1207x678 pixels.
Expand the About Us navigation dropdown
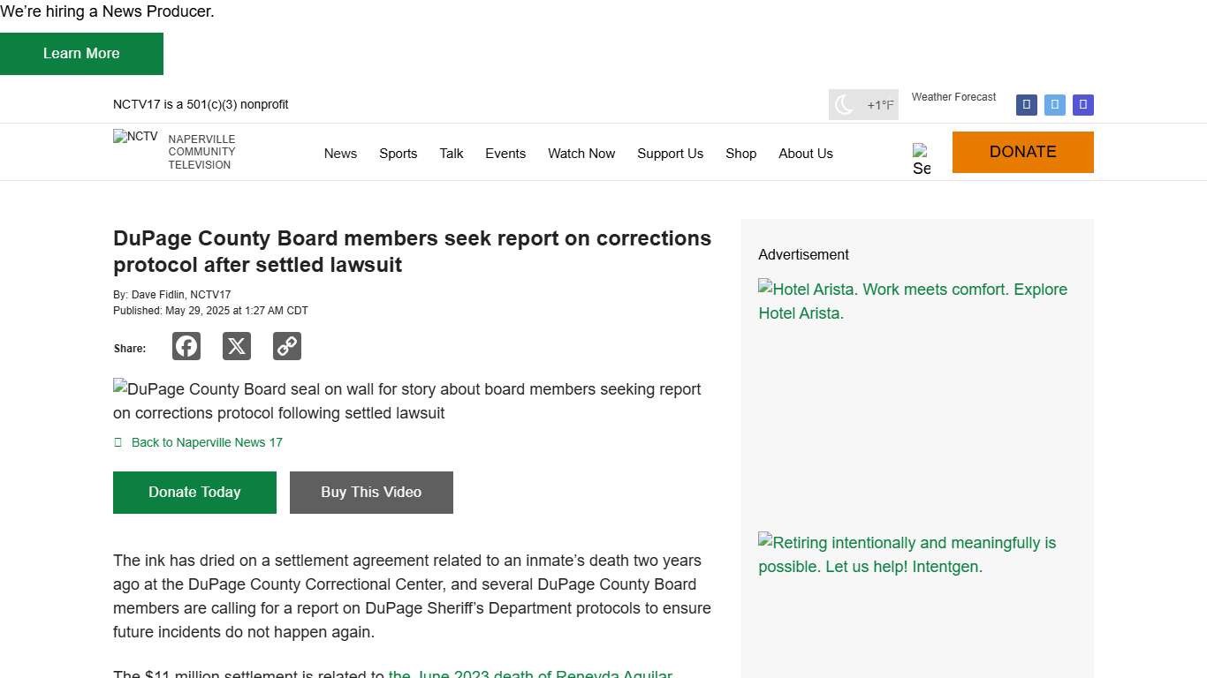805,154
